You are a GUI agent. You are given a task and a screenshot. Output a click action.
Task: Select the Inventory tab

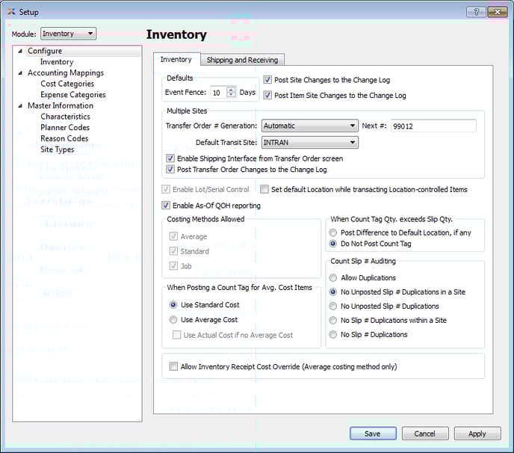pyautogui.click(x=176, y=60)
